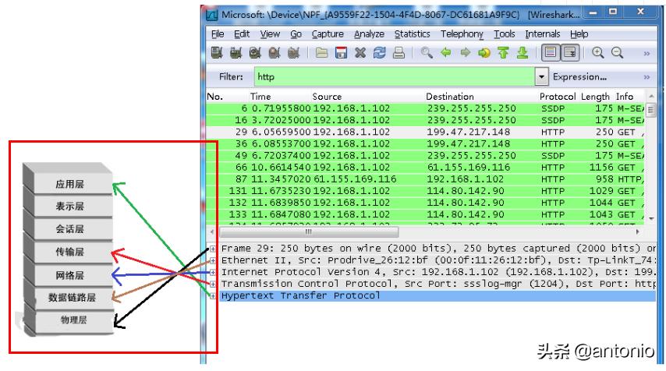Expand the Ethernet II tree node
666x371 pixels.
(213, 260)
